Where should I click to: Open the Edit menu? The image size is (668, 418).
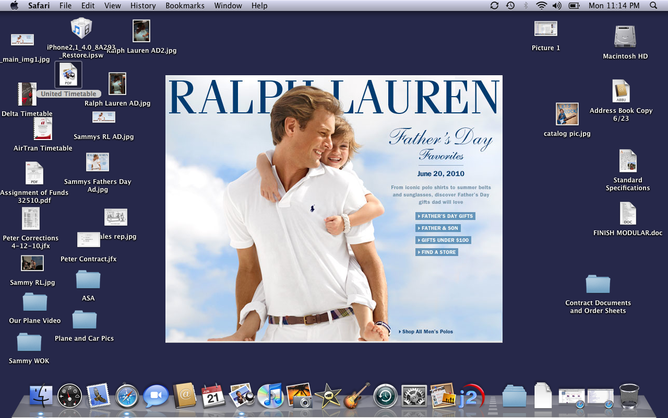tap(88, 6)
